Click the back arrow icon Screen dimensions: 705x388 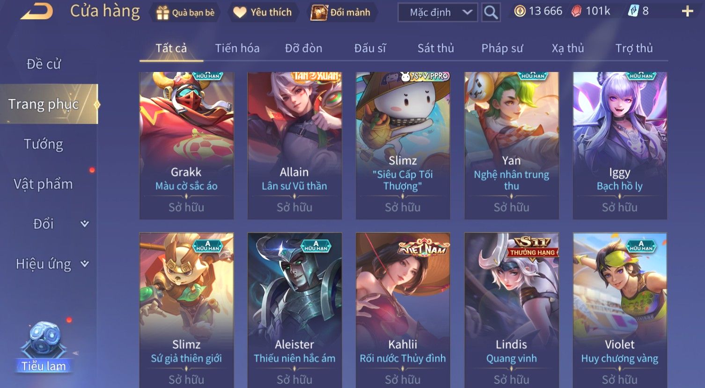pyautogui.click(x=37, y=11)
